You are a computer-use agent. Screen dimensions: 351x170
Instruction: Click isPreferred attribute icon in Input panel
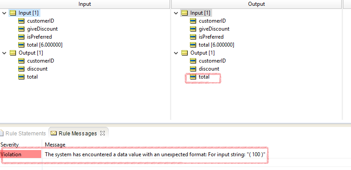pyautogui.click(x=21, y=37)
